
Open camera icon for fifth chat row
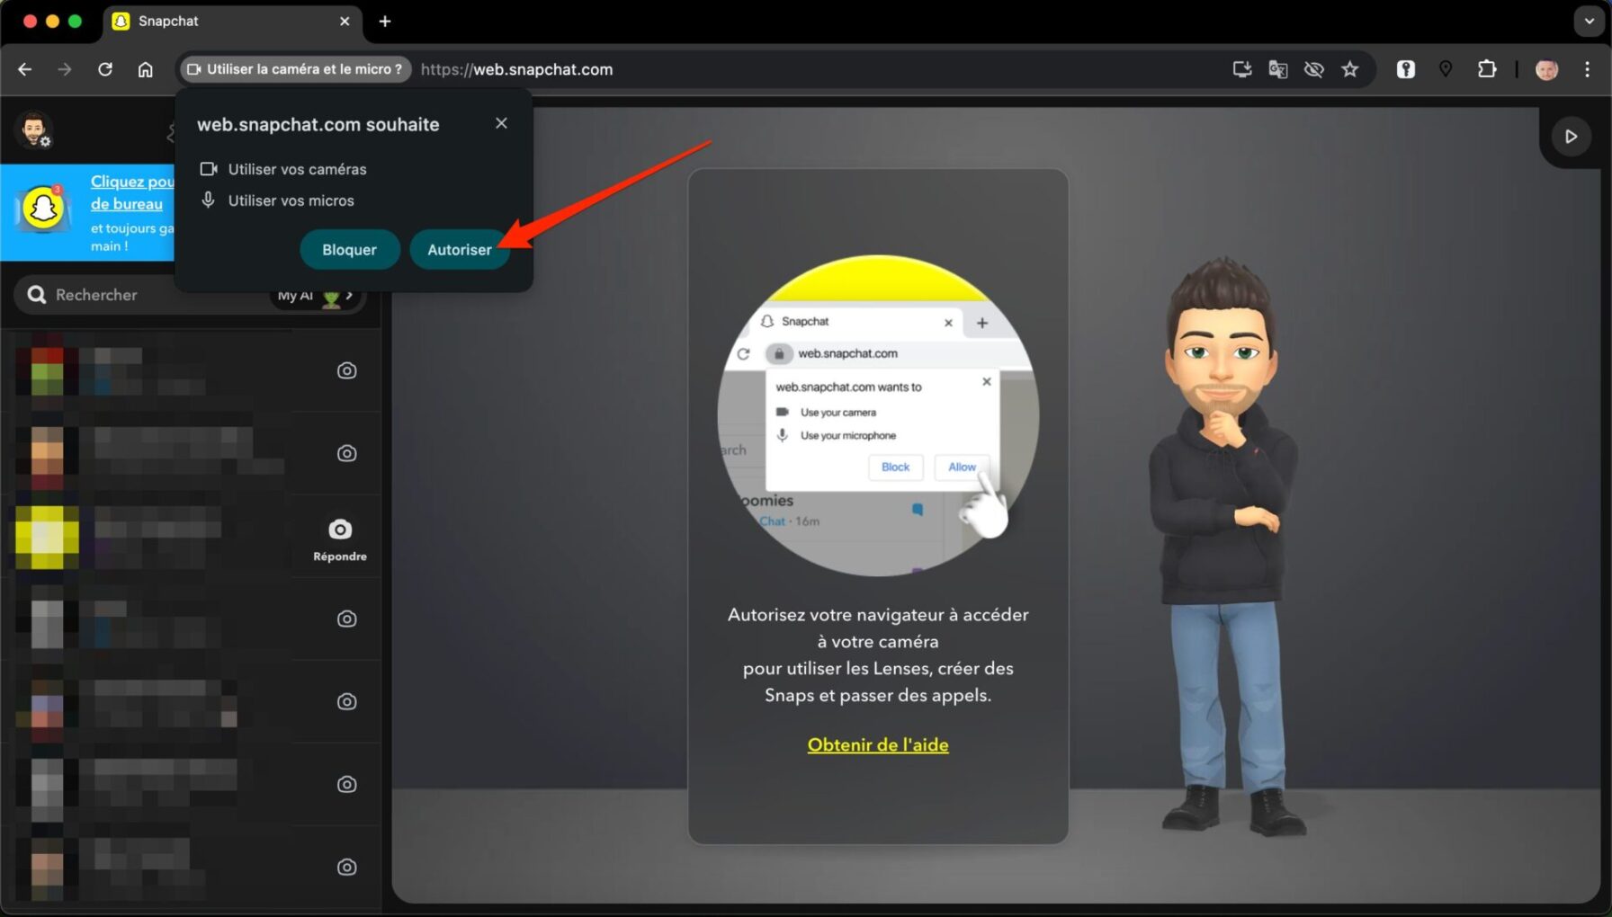[346, 701]
